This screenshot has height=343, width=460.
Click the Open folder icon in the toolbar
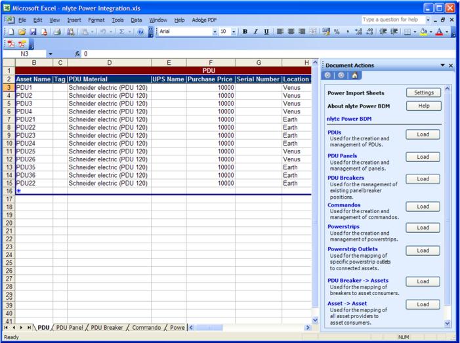[22, 31]
